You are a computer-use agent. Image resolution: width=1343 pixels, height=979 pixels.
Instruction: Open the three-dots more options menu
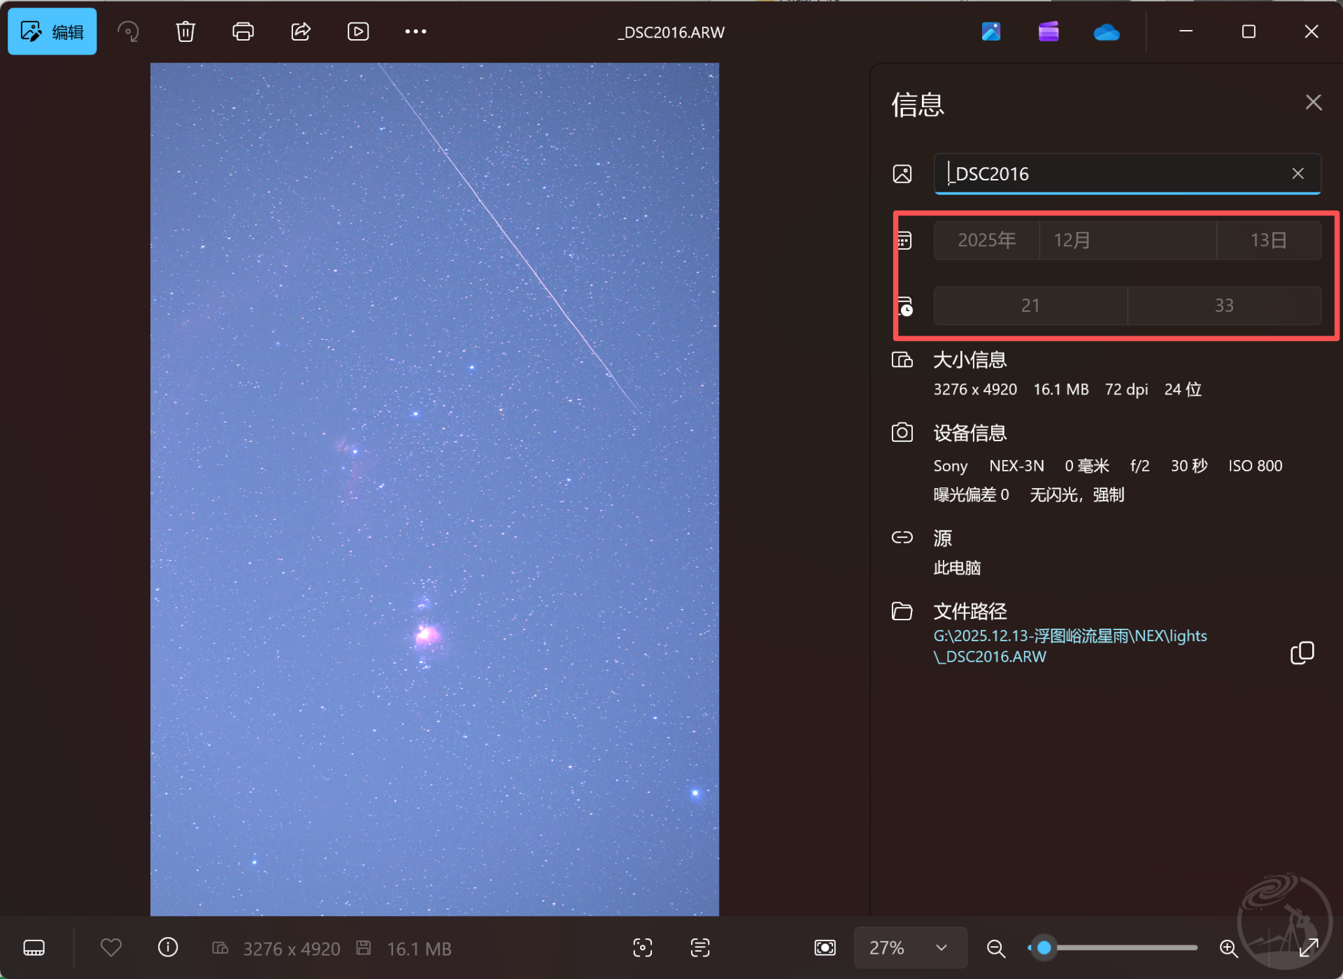415,31
